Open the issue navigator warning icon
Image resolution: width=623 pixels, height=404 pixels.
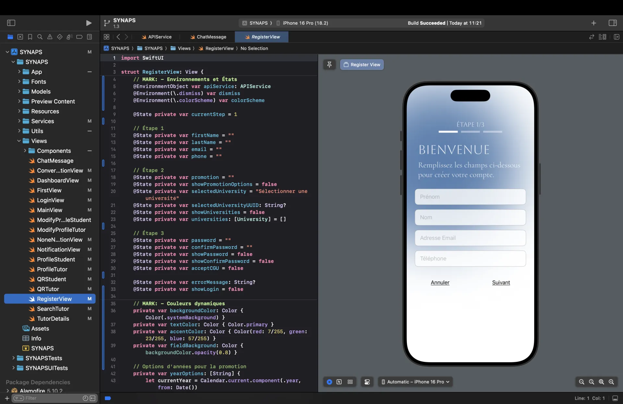coord(50,37)
